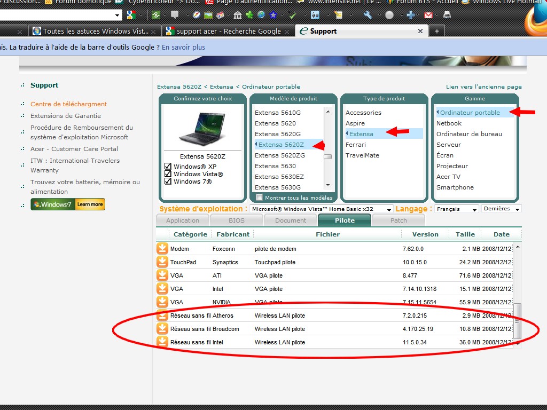Uncheck the Windows Vista checkbox
The height and width of the screenshot is (410, 547).
pyautogui.click(x=168, y=174)
